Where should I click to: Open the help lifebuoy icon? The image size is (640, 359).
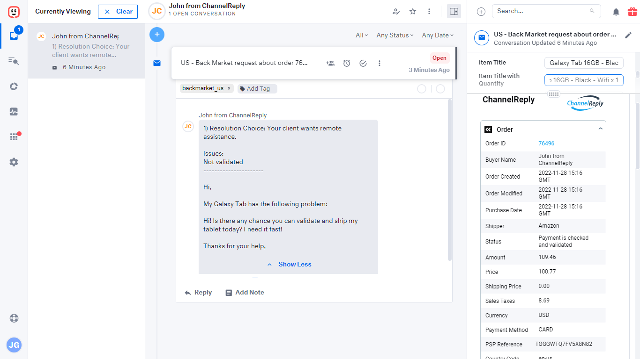(14, 318)
